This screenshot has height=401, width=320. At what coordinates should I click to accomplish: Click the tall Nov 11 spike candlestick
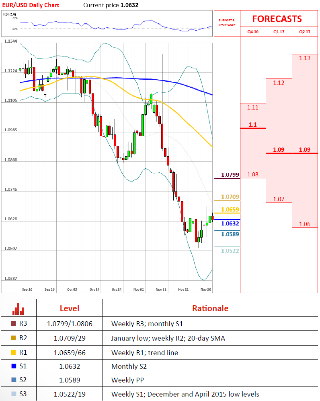tap(162, 102)
